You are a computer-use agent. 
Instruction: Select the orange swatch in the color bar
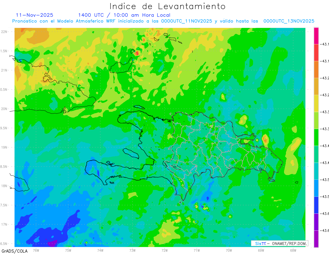click(316, 70)
